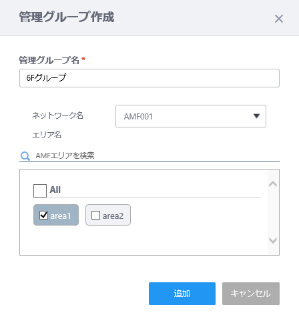Click the 管理グループ名 field label
The image size is (299, 321).
[49, 60]
